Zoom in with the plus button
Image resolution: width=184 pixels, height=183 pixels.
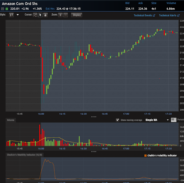60,15
